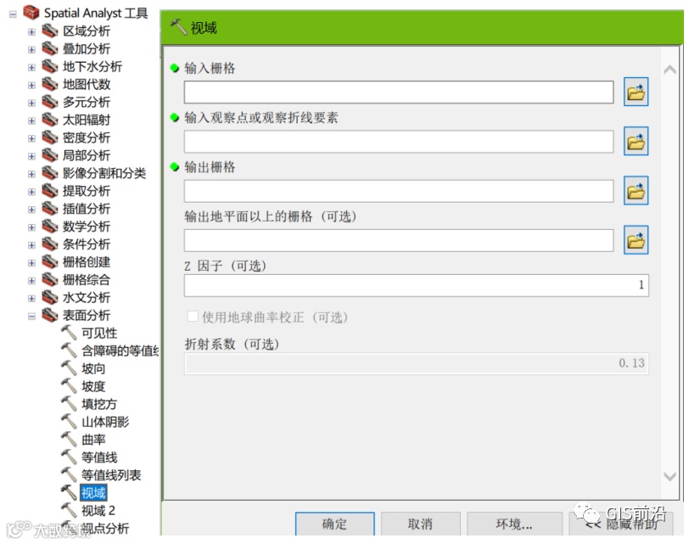The width and height of the screenshot is (689, 544).
Task: Expand the 影像分割和分类 toolset
Action: (31, 174)
